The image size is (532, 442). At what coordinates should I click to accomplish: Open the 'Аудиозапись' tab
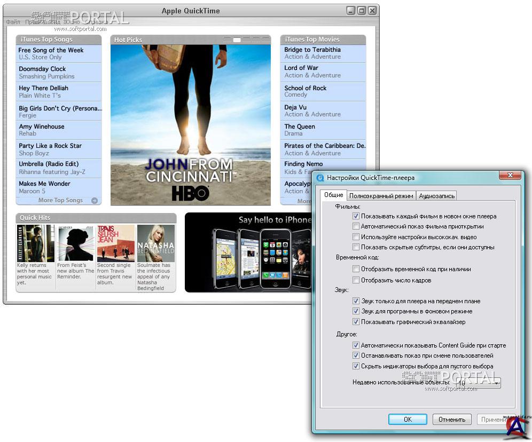(x=436, y=196)
